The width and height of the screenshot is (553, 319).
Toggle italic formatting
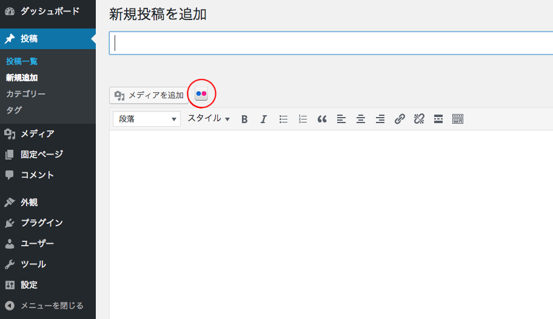coord(263,119)
